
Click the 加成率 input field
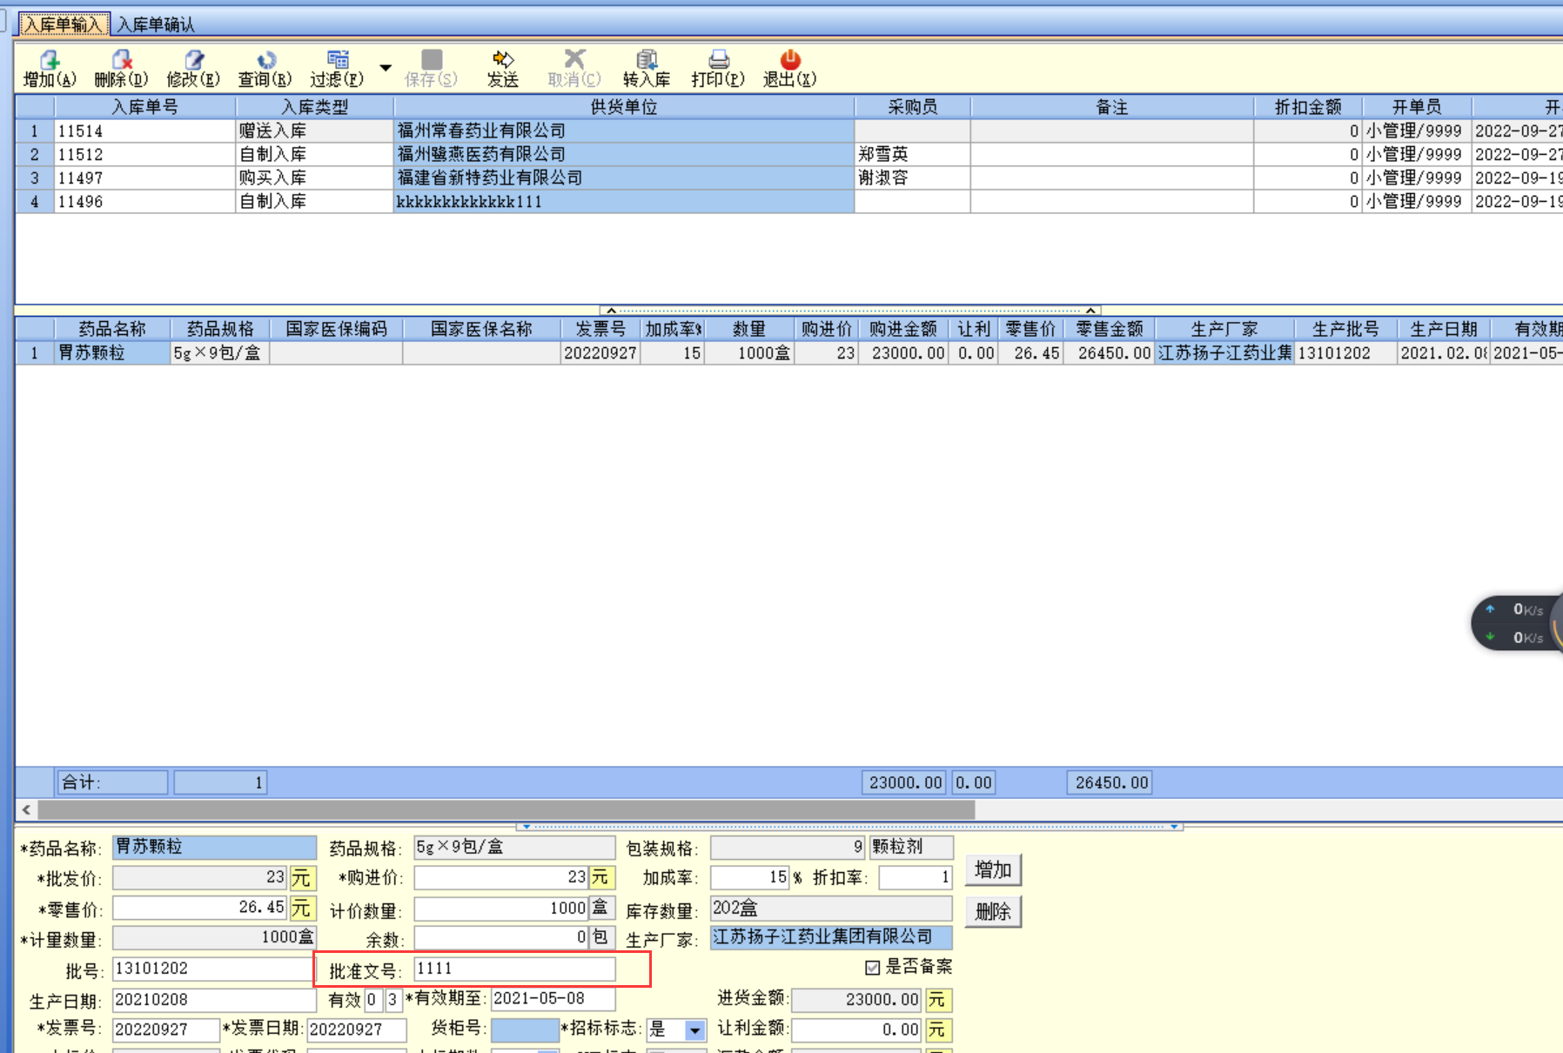(x=750, y=877)
